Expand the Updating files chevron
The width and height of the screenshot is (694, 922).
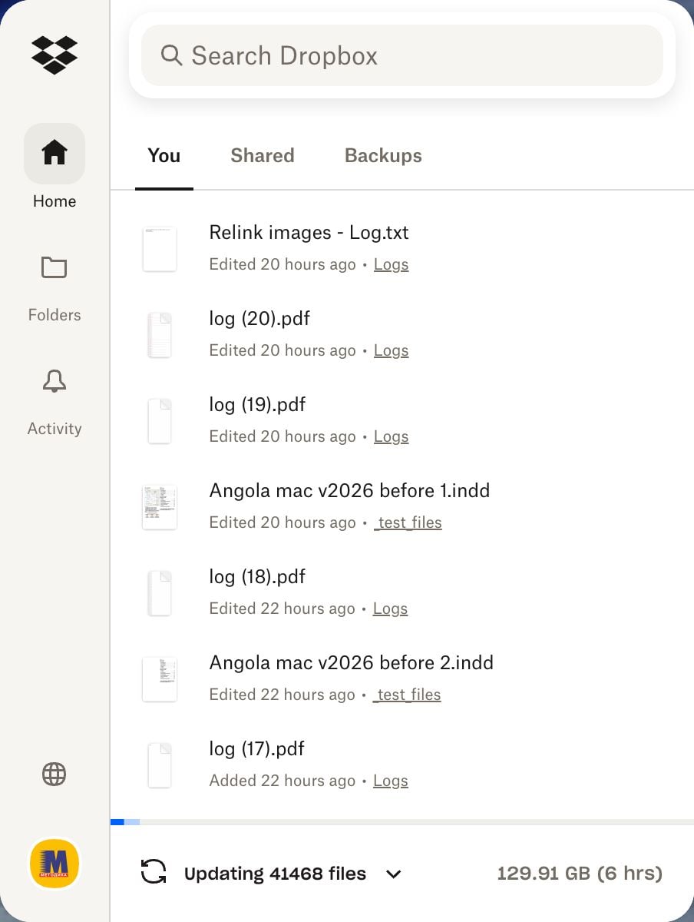pos(394,874)
